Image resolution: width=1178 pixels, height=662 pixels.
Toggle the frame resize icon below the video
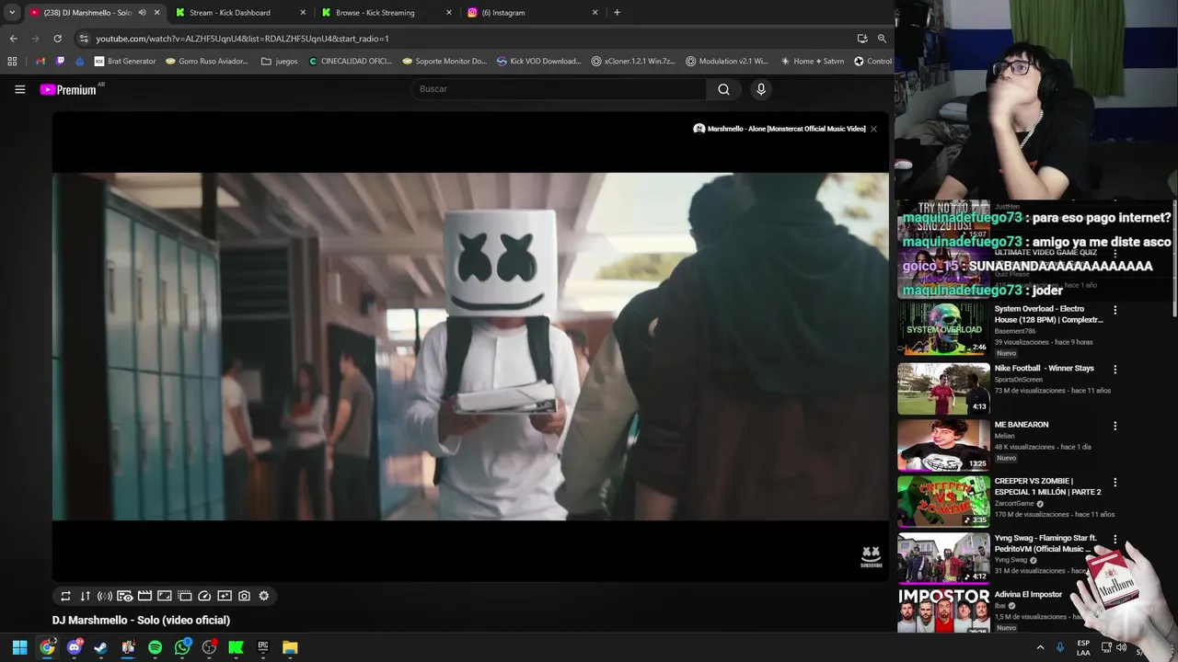point(165,596)
